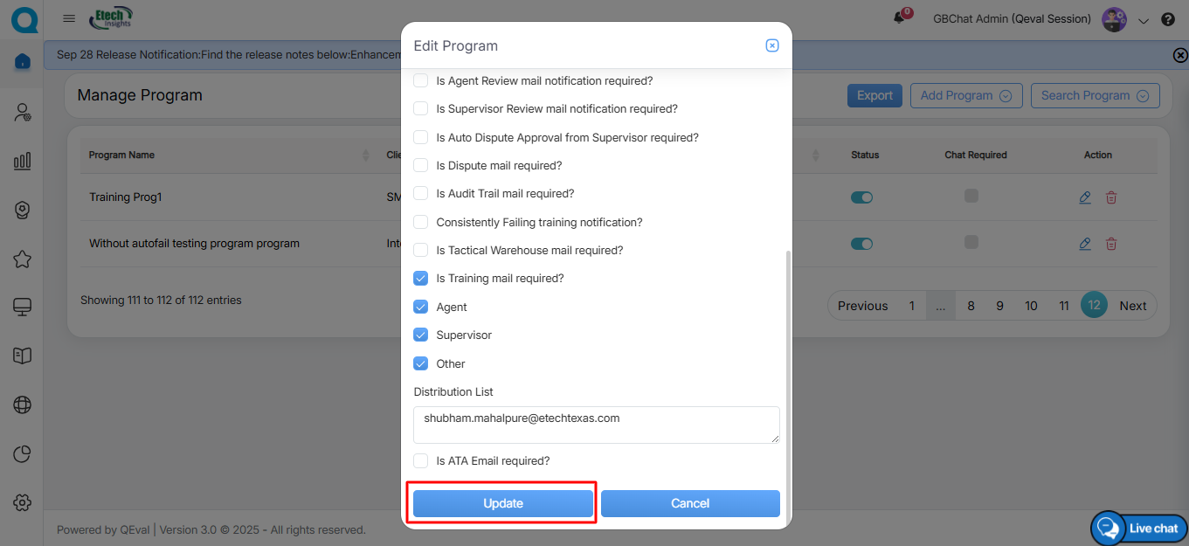Close the Edit Program dialog
1189x546 pixels.
coord(771,45)
